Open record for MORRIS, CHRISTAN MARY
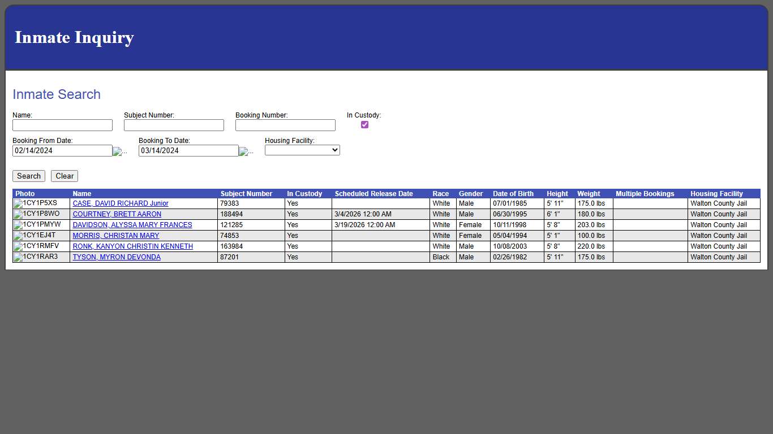 (x=115, y=236)
